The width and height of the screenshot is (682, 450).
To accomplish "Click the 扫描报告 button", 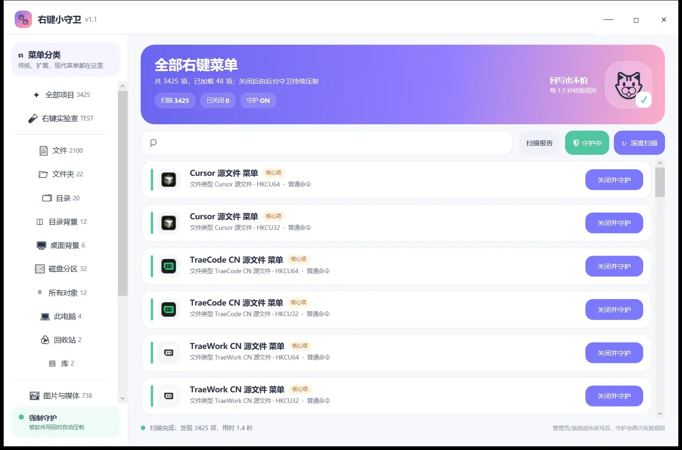I will point(539,143).
